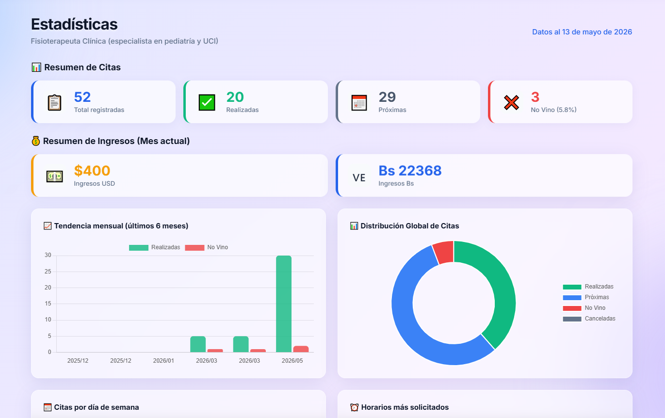Click the money bag icon beside Resumen de Ingresos

[36, 141]
